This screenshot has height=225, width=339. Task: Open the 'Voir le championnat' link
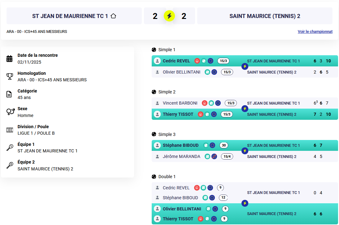315,32
